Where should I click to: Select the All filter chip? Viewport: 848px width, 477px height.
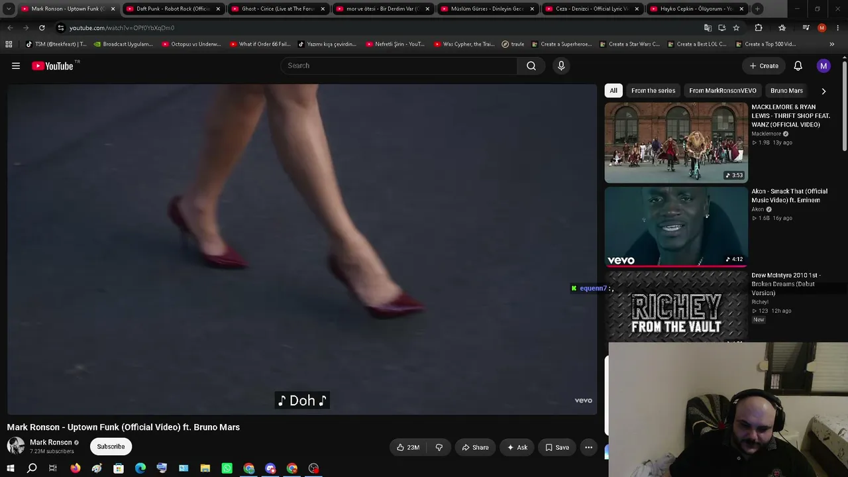(x=613, y=91)
